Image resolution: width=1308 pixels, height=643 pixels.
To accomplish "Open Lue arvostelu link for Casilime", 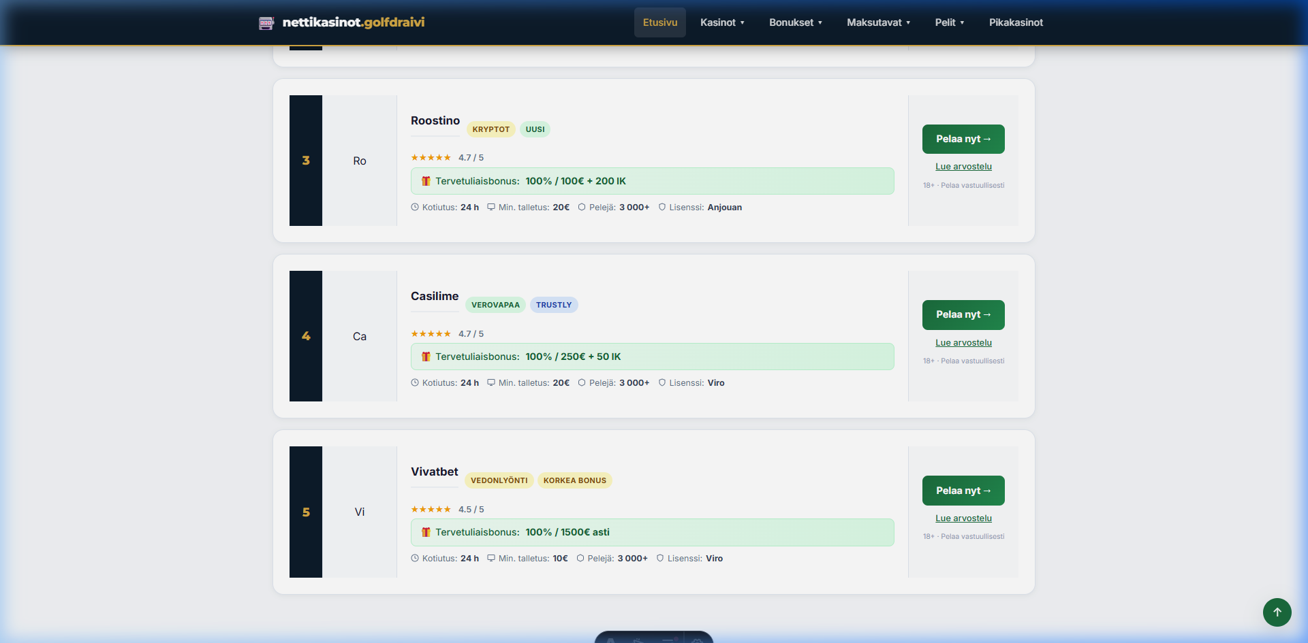I will pyautogui.click(x=963, y=343).
